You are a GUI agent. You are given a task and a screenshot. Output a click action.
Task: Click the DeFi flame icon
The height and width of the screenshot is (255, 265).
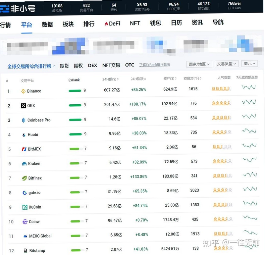click(106, 24)
